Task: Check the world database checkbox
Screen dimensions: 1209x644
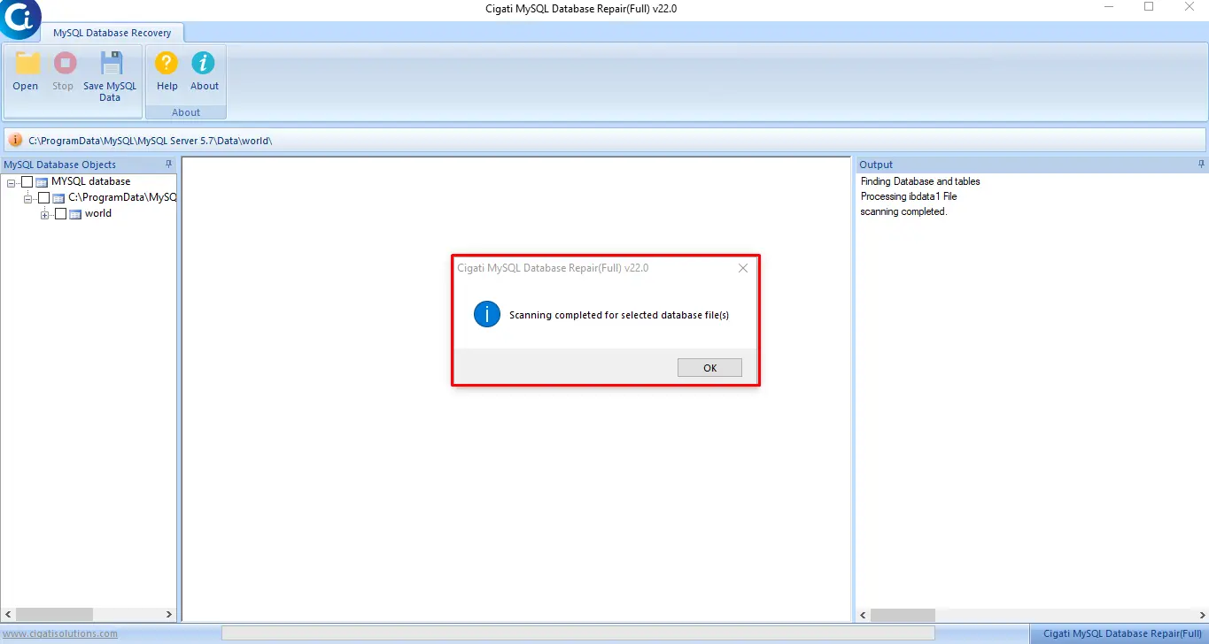Action: tap(60, 213)
